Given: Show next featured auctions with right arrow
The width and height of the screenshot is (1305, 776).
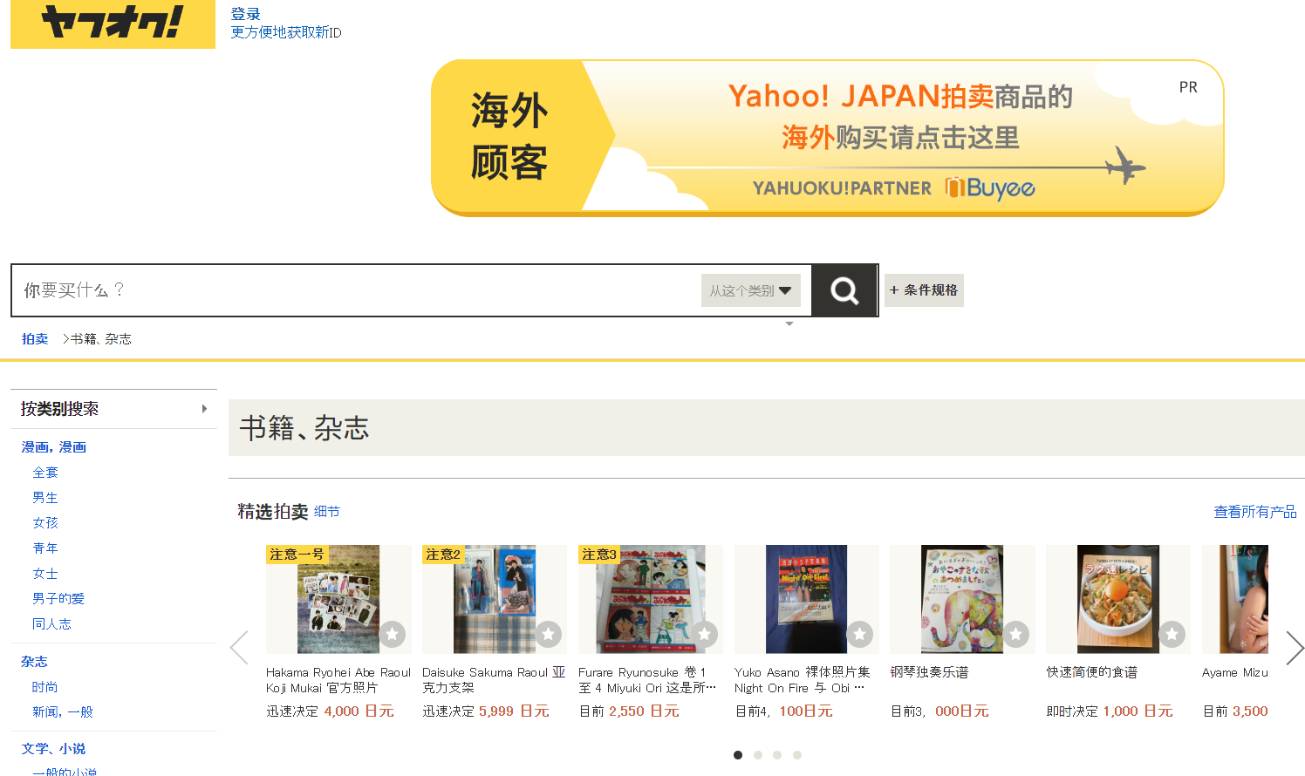Looking at the screenshot, I should pyautogui.click(x=1295, y=647).
